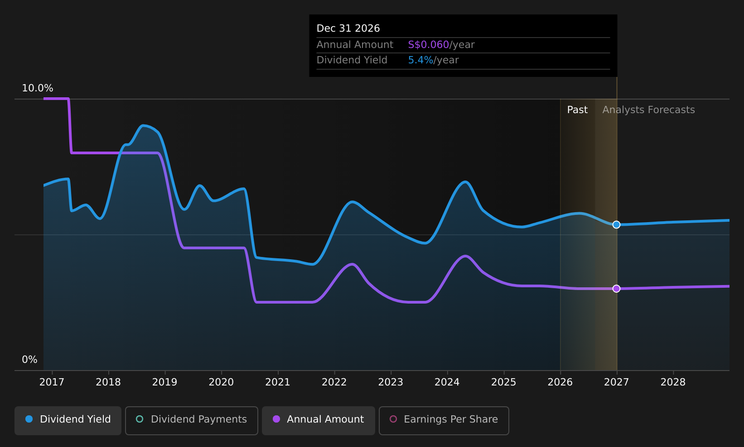Click the 2017 label on the x-axis

52,382
